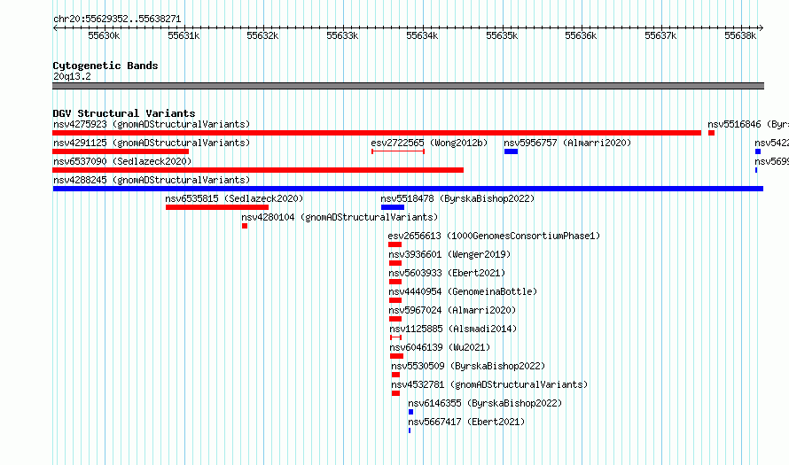789x465 pixels.
Task: Click the red bar under nsv4532781
Action: 395,393
